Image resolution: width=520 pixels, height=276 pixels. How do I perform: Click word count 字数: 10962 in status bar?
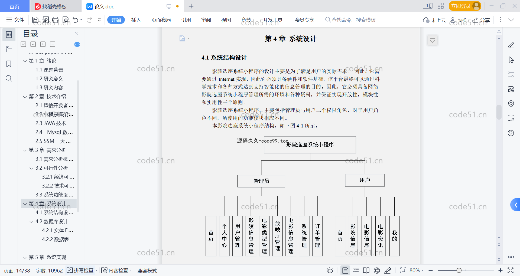49,271
